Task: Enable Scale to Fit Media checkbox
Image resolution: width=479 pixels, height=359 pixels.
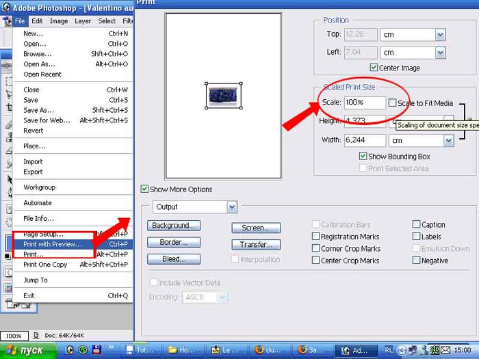Action: (x=392, y=103)
